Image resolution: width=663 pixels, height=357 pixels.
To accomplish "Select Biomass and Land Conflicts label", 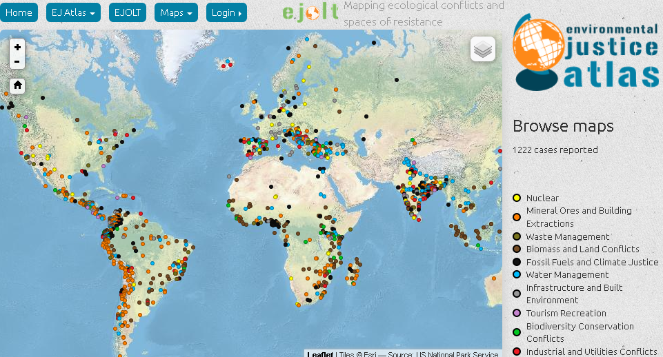I will point(582,249).
